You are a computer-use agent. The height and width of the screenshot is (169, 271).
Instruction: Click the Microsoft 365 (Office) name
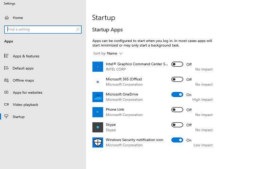124,79
